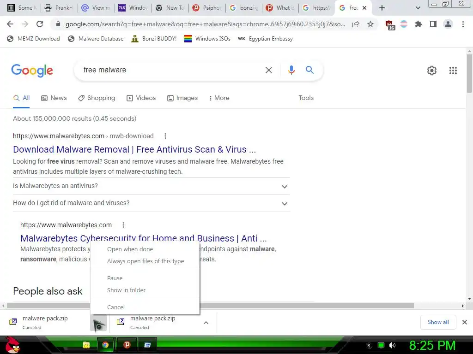
Task: Start voice search with the microphone
Action: (x=291, y=70)
